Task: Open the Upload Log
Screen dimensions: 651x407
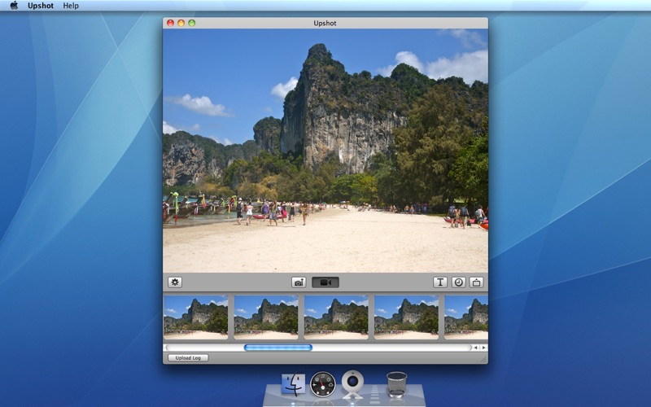Action: [188, 357]
